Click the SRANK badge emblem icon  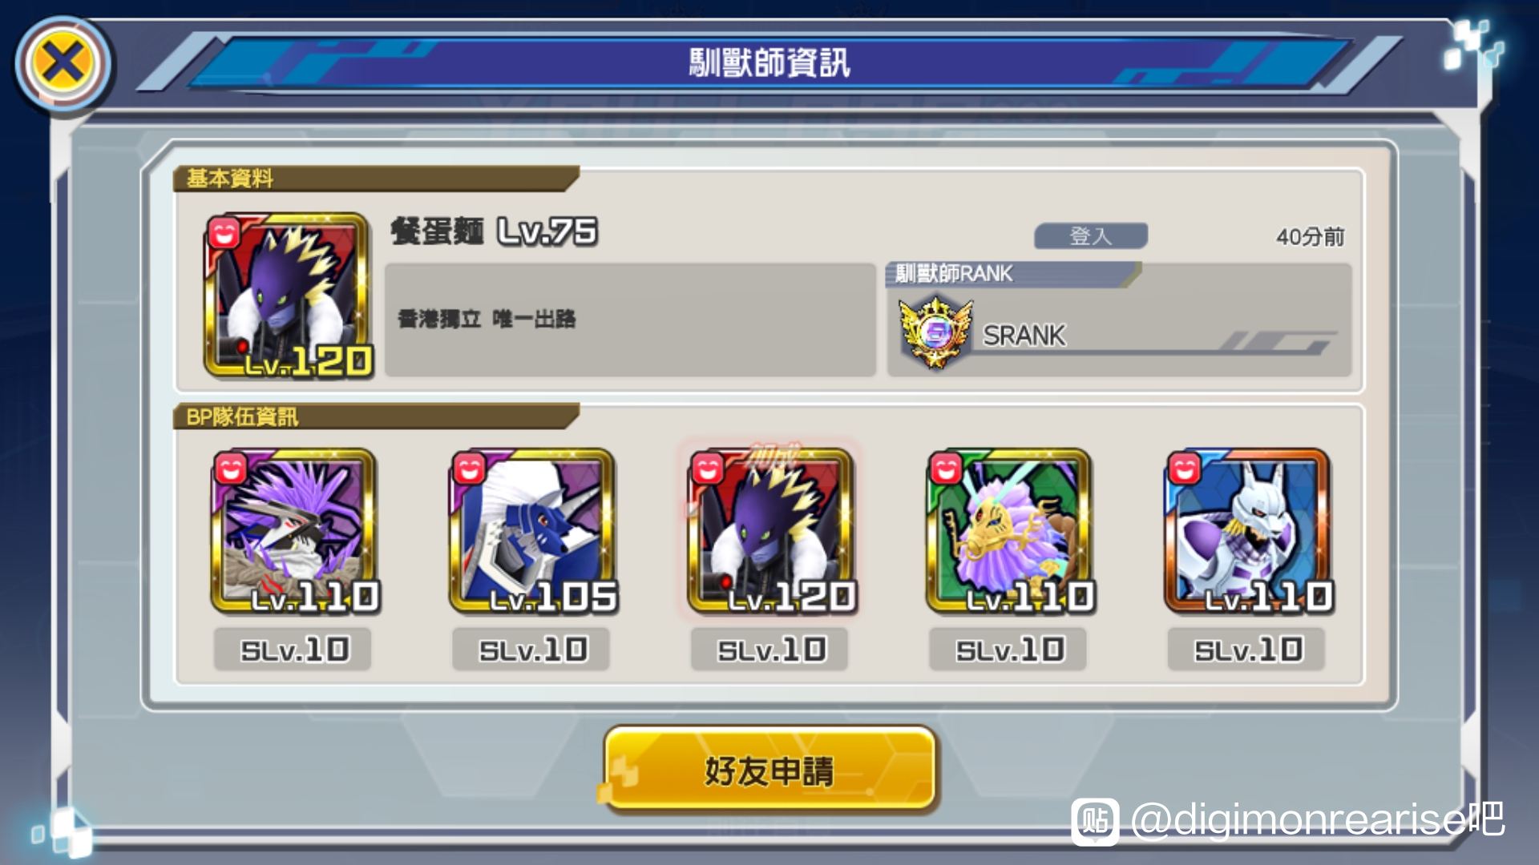point(935,332)
